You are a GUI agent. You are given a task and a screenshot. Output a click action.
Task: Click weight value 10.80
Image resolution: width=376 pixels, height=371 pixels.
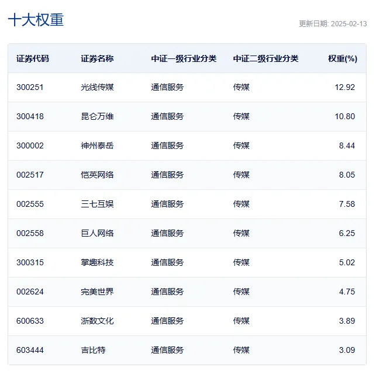(344, 116)
